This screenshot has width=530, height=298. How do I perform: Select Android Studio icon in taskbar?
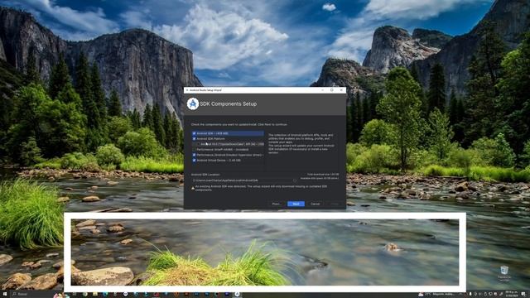coord(238,295)
